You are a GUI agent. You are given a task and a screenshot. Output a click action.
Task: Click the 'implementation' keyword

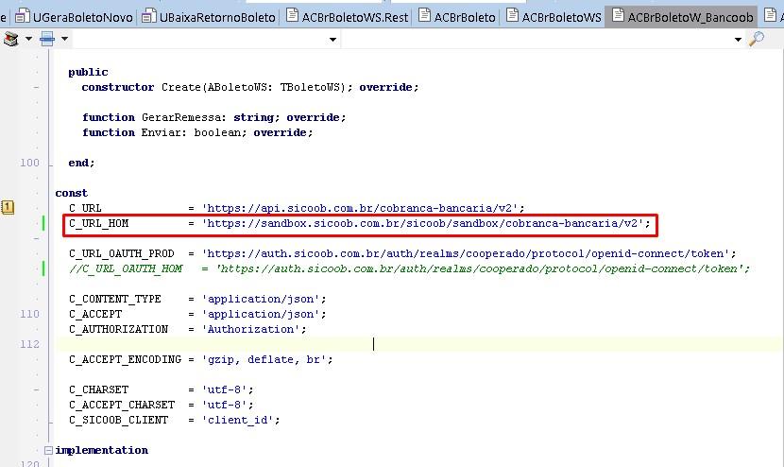[x=101, y=451]
